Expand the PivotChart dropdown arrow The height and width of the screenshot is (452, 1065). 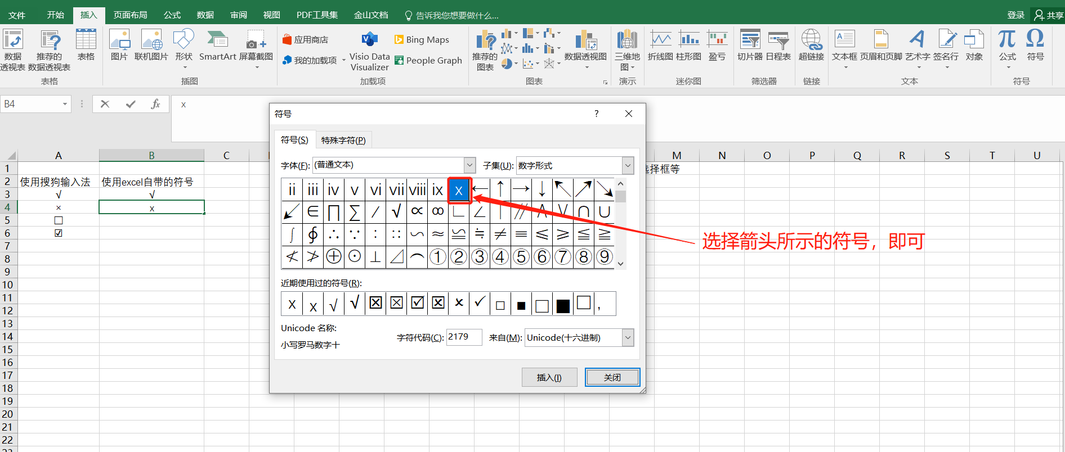(x=586, y=67)
